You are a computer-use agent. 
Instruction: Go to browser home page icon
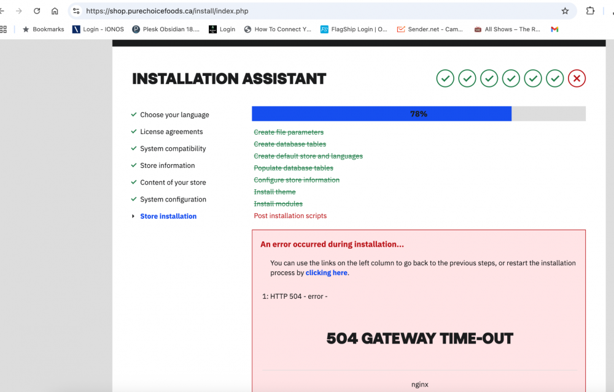point(55,11)
